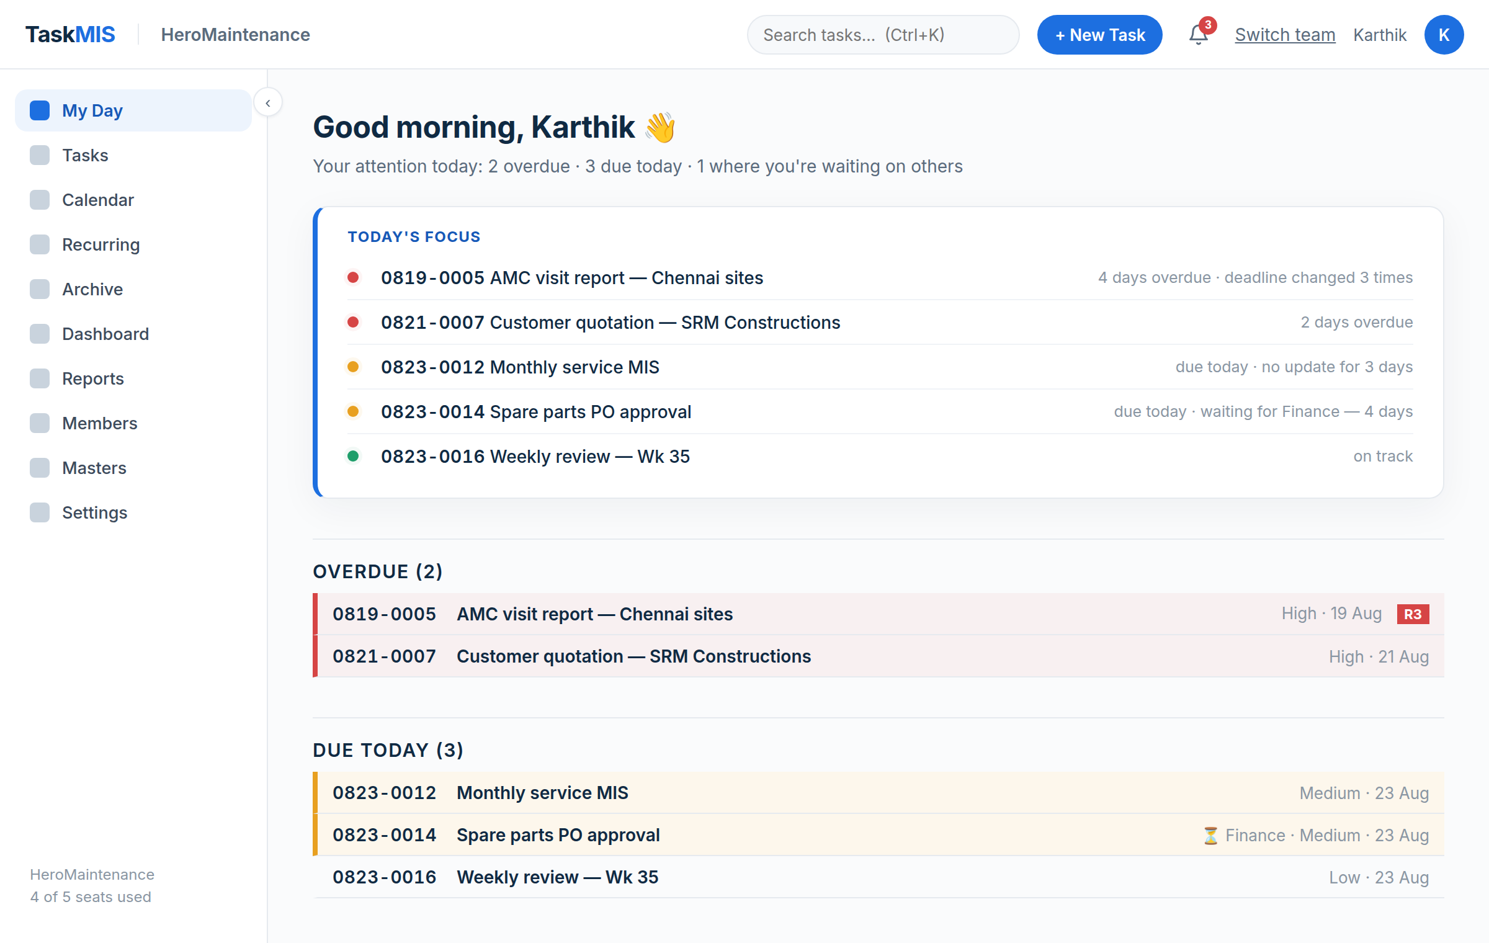Screen dimensions: 1489x943
Task: Click '4 days overdue · deadline changed 3 times'
Action: (x=1255, y=277)
